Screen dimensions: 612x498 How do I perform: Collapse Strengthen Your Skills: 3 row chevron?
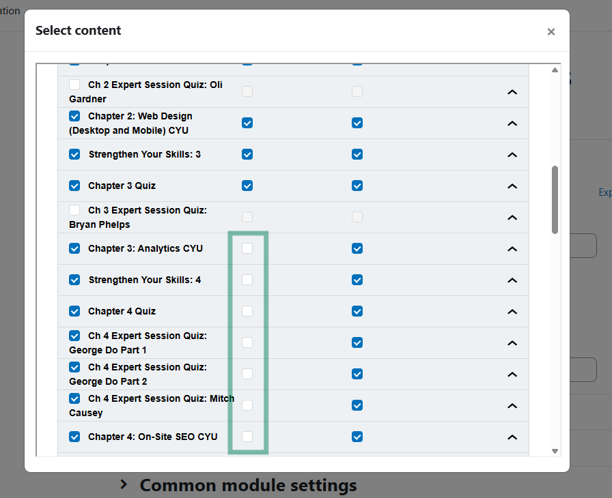point(512,155)
